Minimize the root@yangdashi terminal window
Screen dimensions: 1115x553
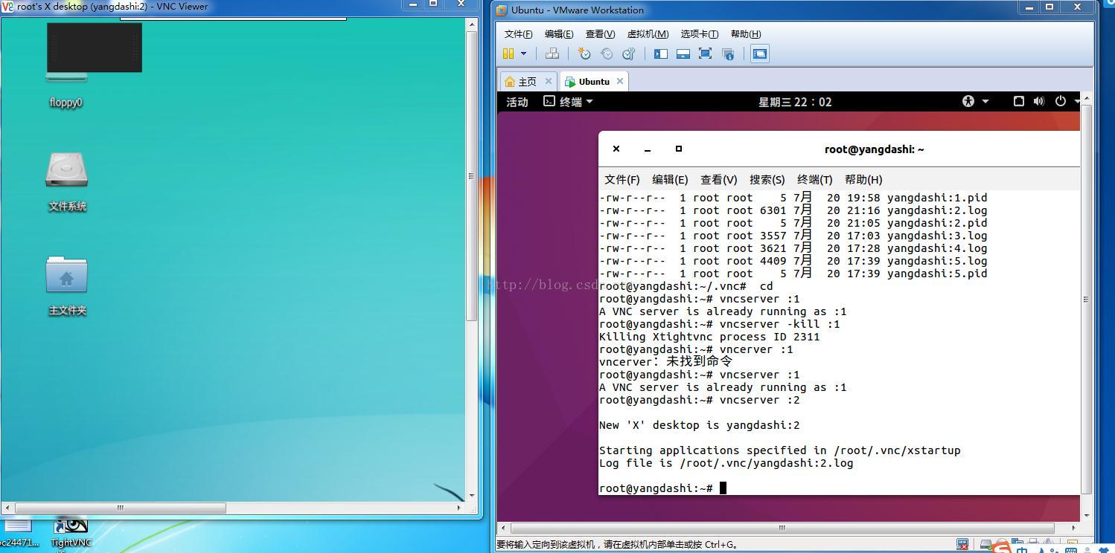[648, 149]
